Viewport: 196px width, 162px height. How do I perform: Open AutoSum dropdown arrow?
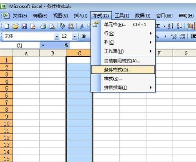click(x=164, y=26)
